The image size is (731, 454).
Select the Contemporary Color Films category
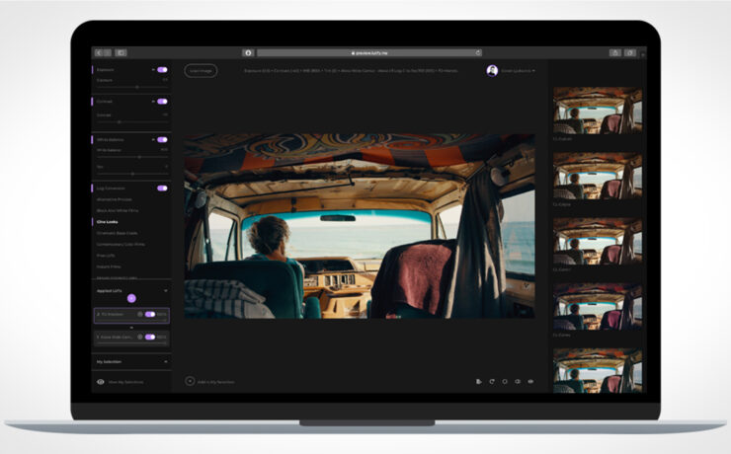coord(121,244)
